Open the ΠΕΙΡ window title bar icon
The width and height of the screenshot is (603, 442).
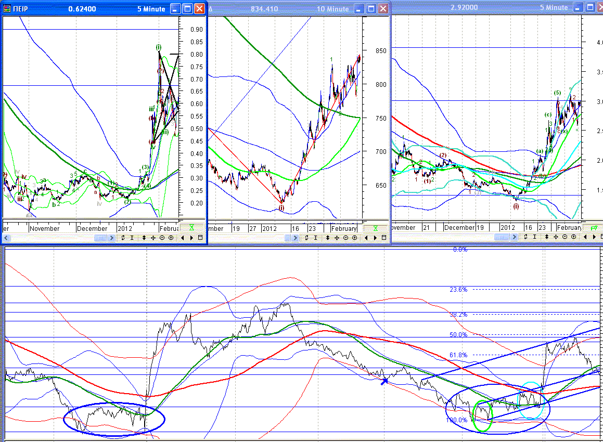(7, 9)
